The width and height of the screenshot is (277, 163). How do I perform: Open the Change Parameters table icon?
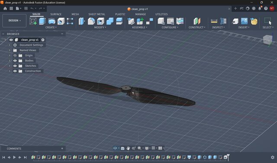(171, 21)
